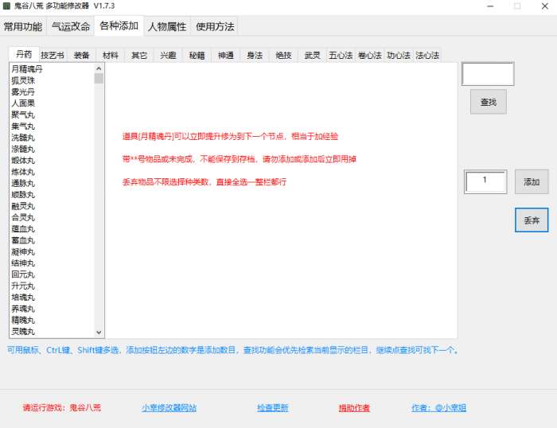
Task: Focus the add quantity field
Action: coord(485,181)
